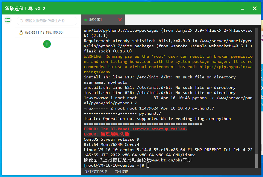Click the 堡塔远程工具 v3.2 title text
The width and height of the screenshot is (263, 177).
point(25,9)
